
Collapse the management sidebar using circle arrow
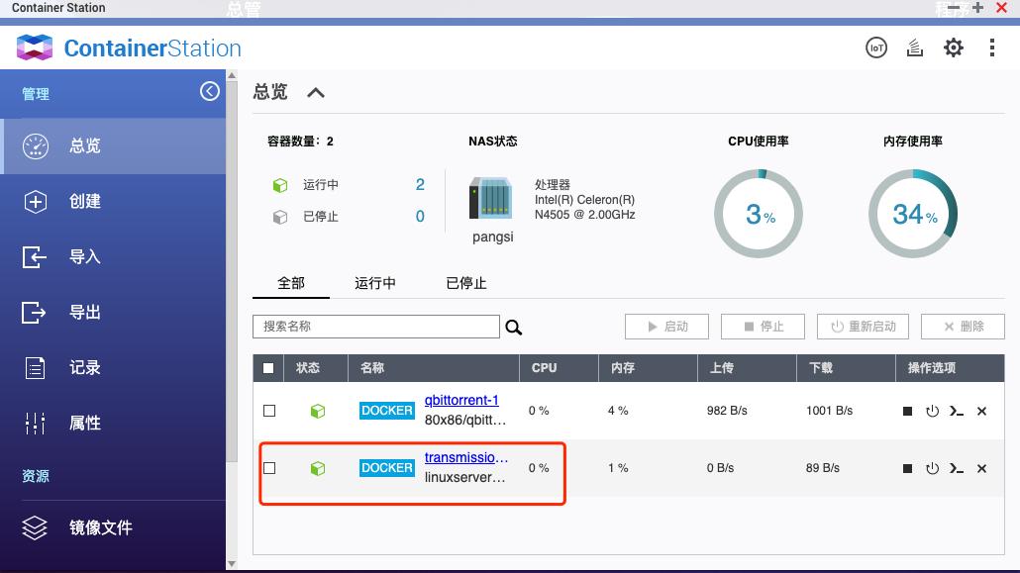coord(209,90)
